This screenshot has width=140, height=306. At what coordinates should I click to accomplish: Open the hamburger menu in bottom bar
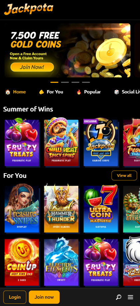tap(130, 297)
